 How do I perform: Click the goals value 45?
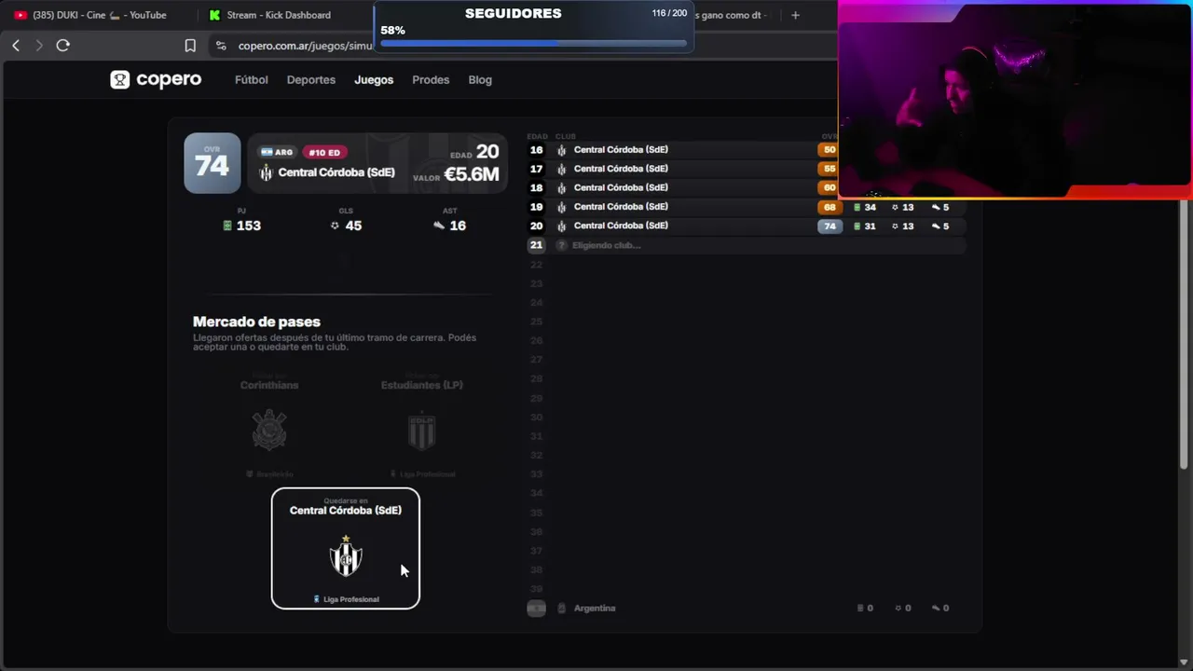pyautogui.click(x=353, y=226)
